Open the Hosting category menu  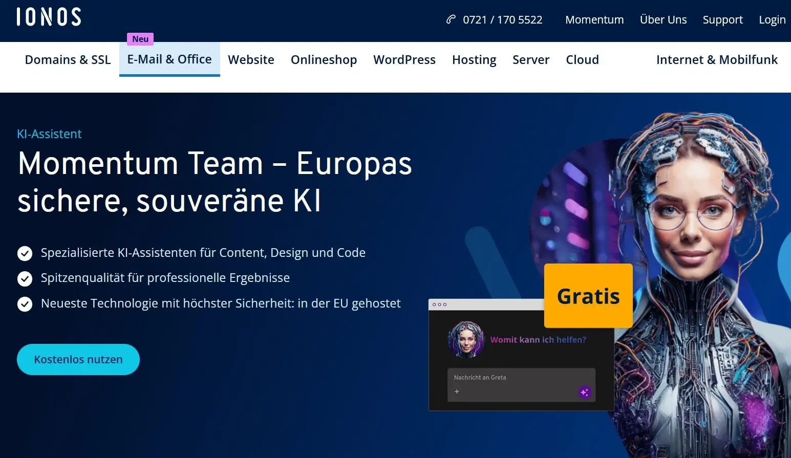click(474, 59)
